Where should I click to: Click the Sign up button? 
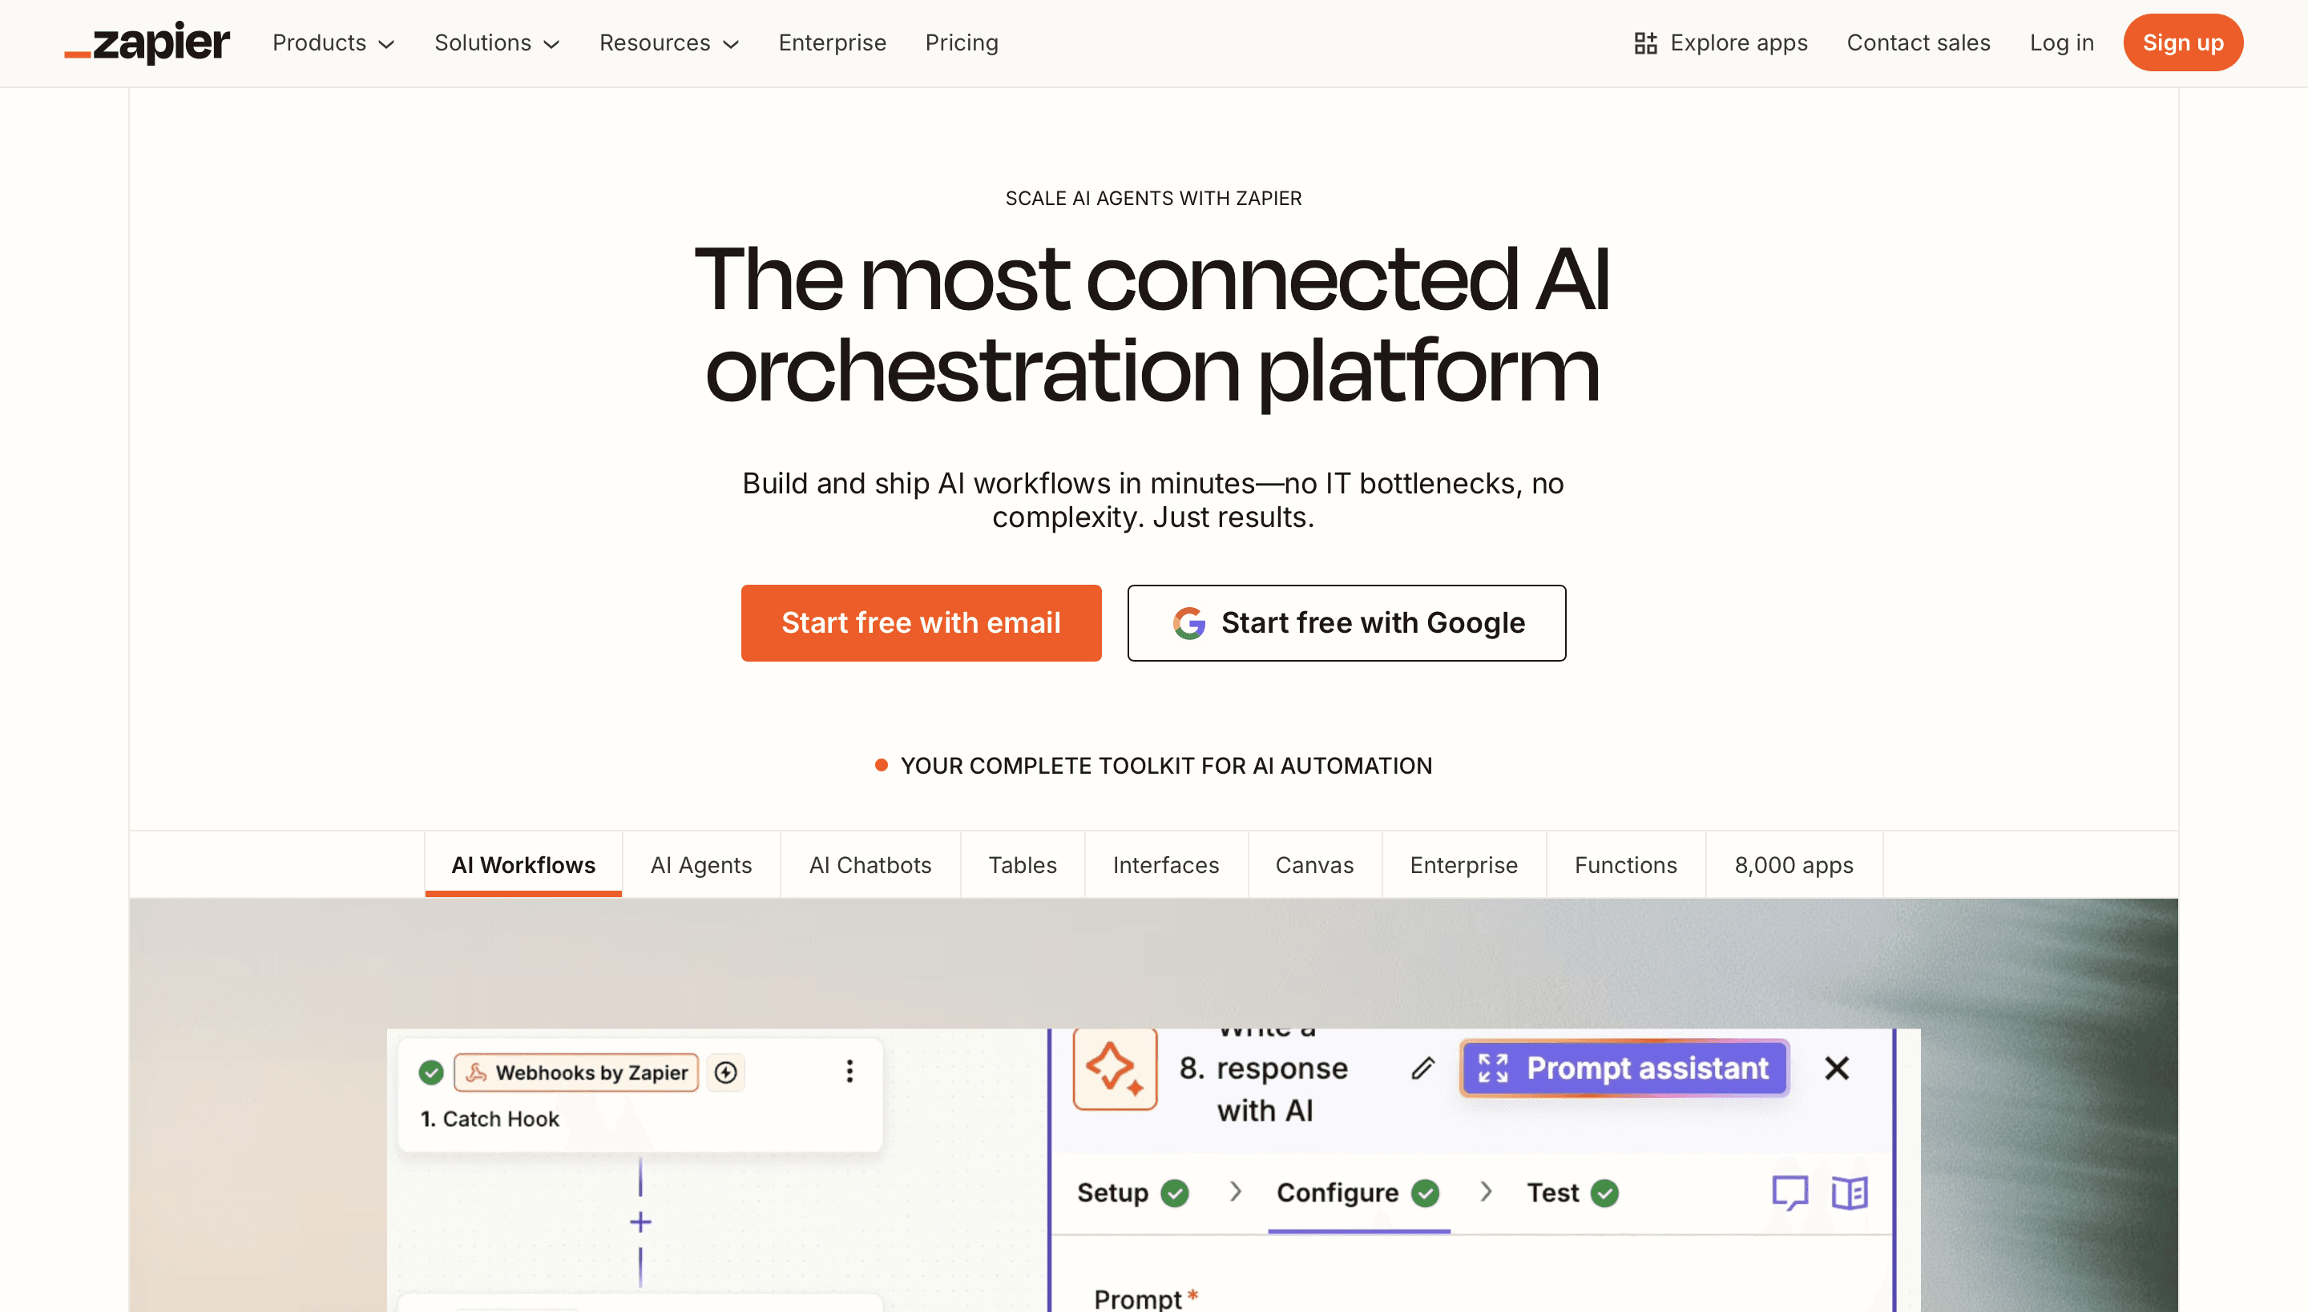coord(2183,42)
